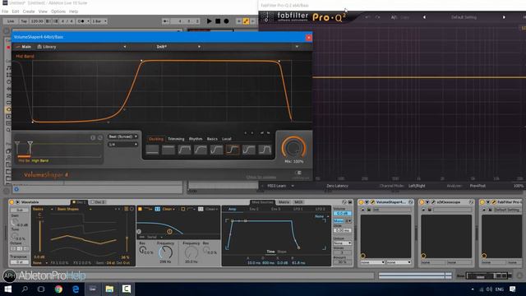The width and height of the screenshot is (526, 296).
Task: Choose the third ducking curve shape
Action: click(x=184, y=150)
